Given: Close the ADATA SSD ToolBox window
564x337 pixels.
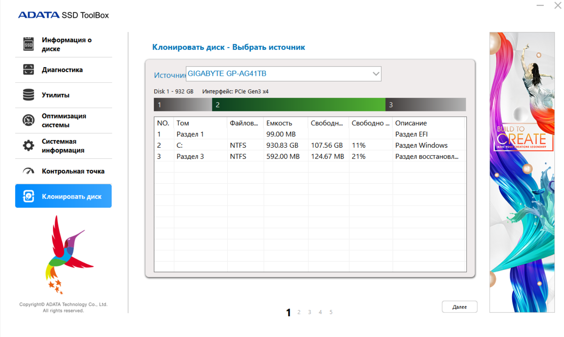Looking at the screenshot, I should 558,5.
